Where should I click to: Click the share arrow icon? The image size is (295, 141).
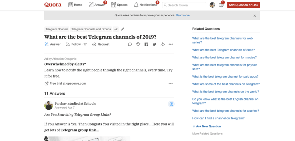pyautogui.click(x=162, y=44)
